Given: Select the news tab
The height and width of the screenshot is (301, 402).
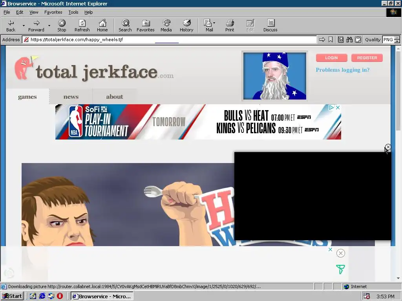Looking at the screenshot, I should [x=71, y=97].
